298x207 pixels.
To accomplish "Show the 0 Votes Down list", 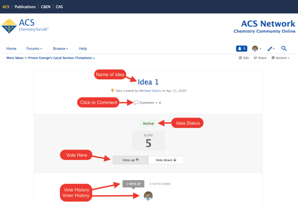I will click(160, 184).
